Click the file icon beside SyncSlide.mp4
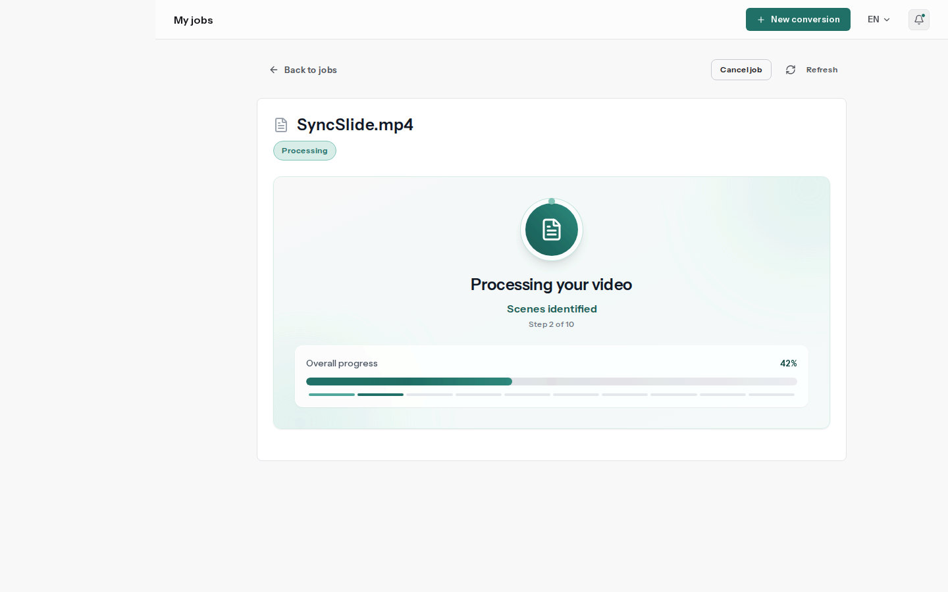This screenshot has height=592, width=948. click(x=281, y=125)
